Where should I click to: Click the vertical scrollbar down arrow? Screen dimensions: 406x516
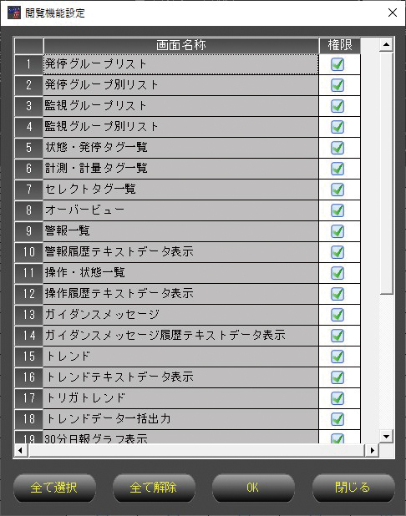(x=386, y=437)
